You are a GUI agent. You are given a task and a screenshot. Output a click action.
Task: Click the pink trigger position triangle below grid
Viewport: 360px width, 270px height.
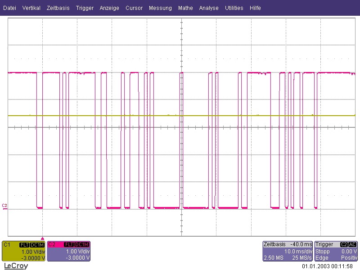(x=42, y=238)
